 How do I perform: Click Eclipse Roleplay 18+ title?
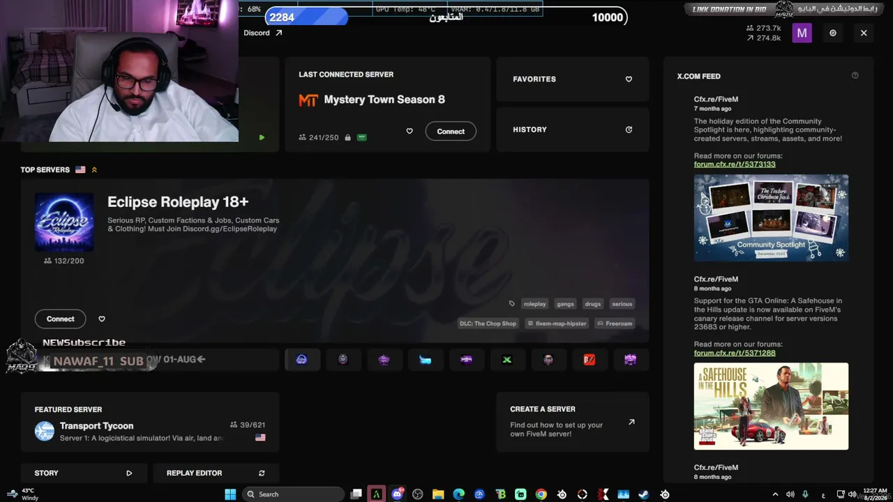click(x=178, y=202)
